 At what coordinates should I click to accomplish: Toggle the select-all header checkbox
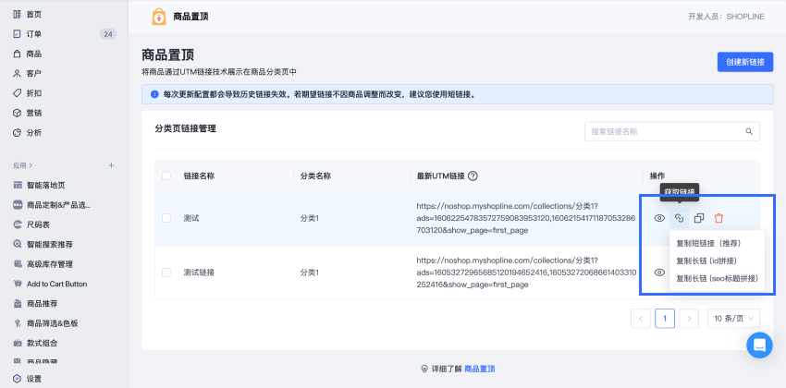tap(166, 176)
